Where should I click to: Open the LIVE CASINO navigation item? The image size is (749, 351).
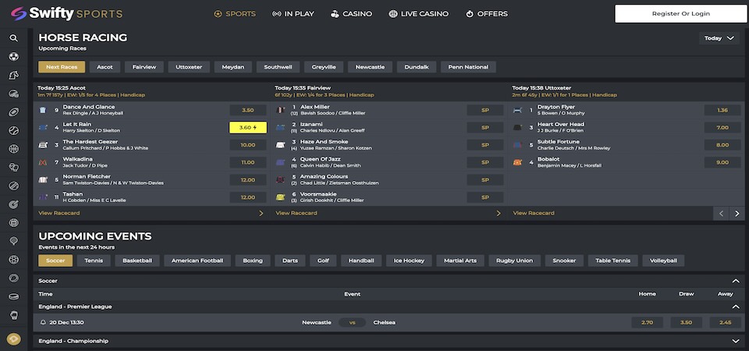coord(418,14)
